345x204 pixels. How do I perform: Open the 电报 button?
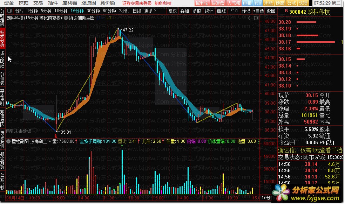[247, 3]
